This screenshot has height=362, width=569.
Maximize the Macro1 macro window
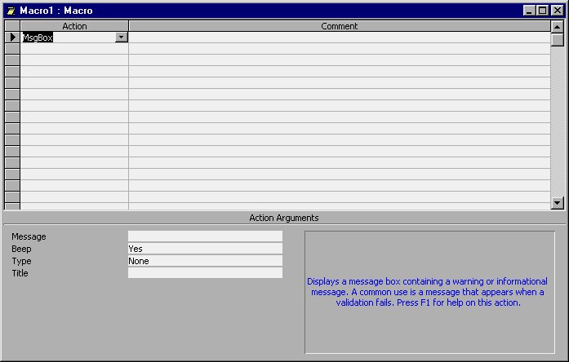coord(543,11)
